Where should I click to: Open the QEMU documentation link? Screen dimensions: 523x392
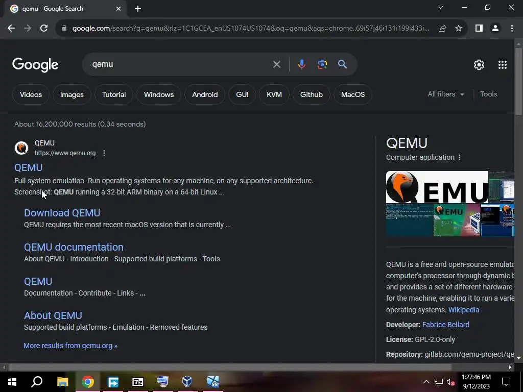pyautogui.click(x=74, y=247)
